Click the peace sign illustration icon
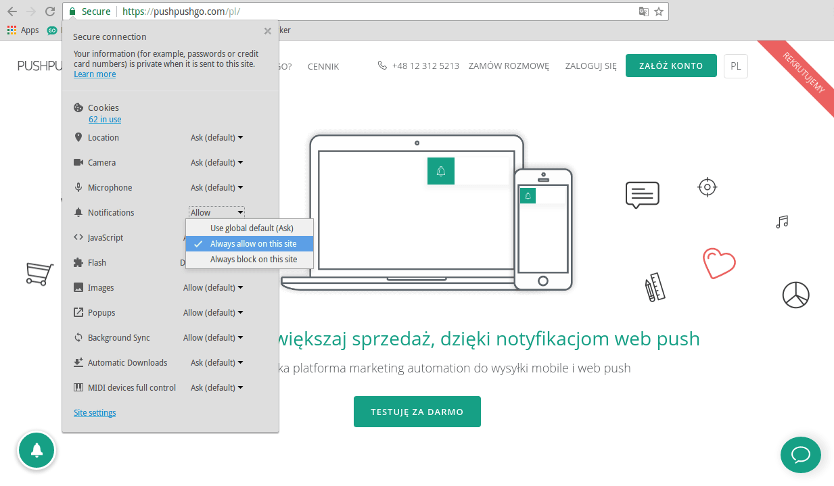834x486 pixels. click(x=795, y=295)
